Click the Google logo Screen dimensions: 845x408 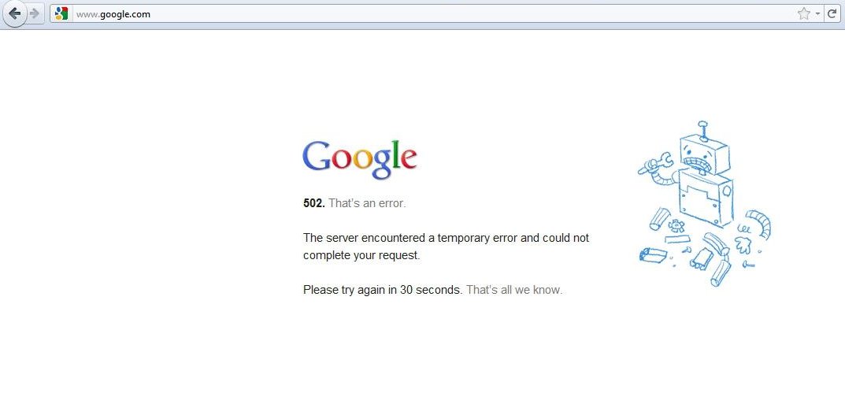coord(359,159)
